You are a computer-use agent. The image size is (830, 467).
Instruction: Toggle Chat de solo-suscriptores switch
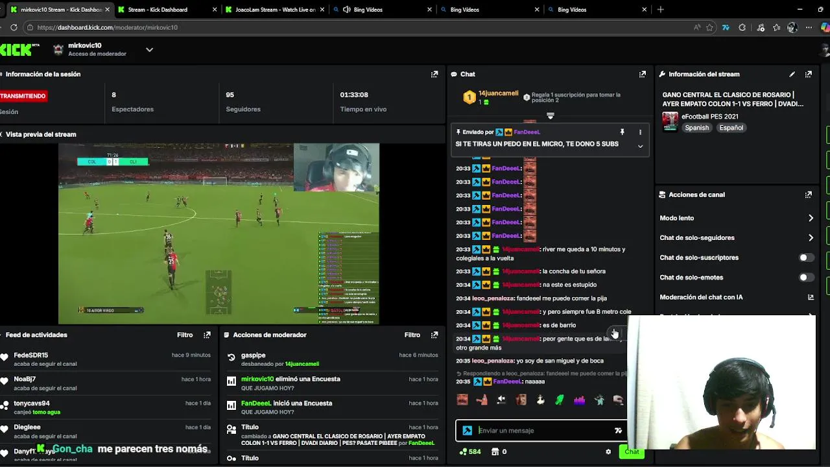[807, 257]
